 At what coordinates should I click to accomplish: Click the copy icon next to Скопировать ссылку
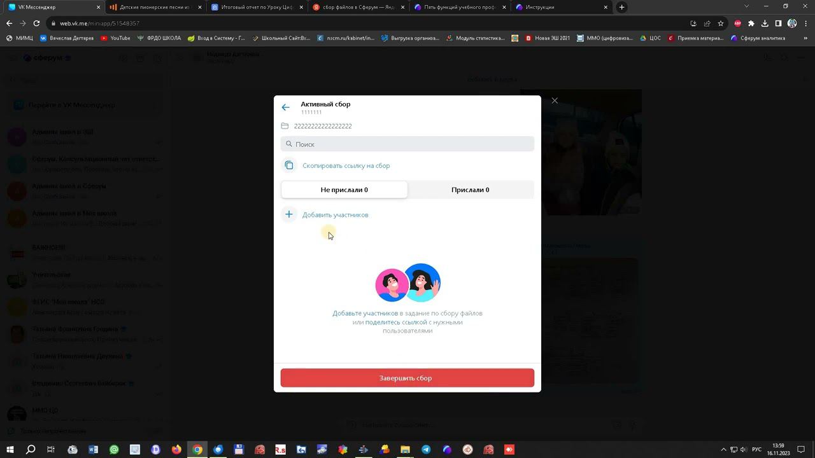289,165
